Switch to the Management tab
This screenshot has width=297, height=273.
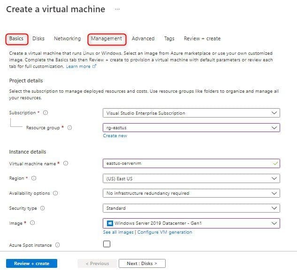click(x=107, y=38)
